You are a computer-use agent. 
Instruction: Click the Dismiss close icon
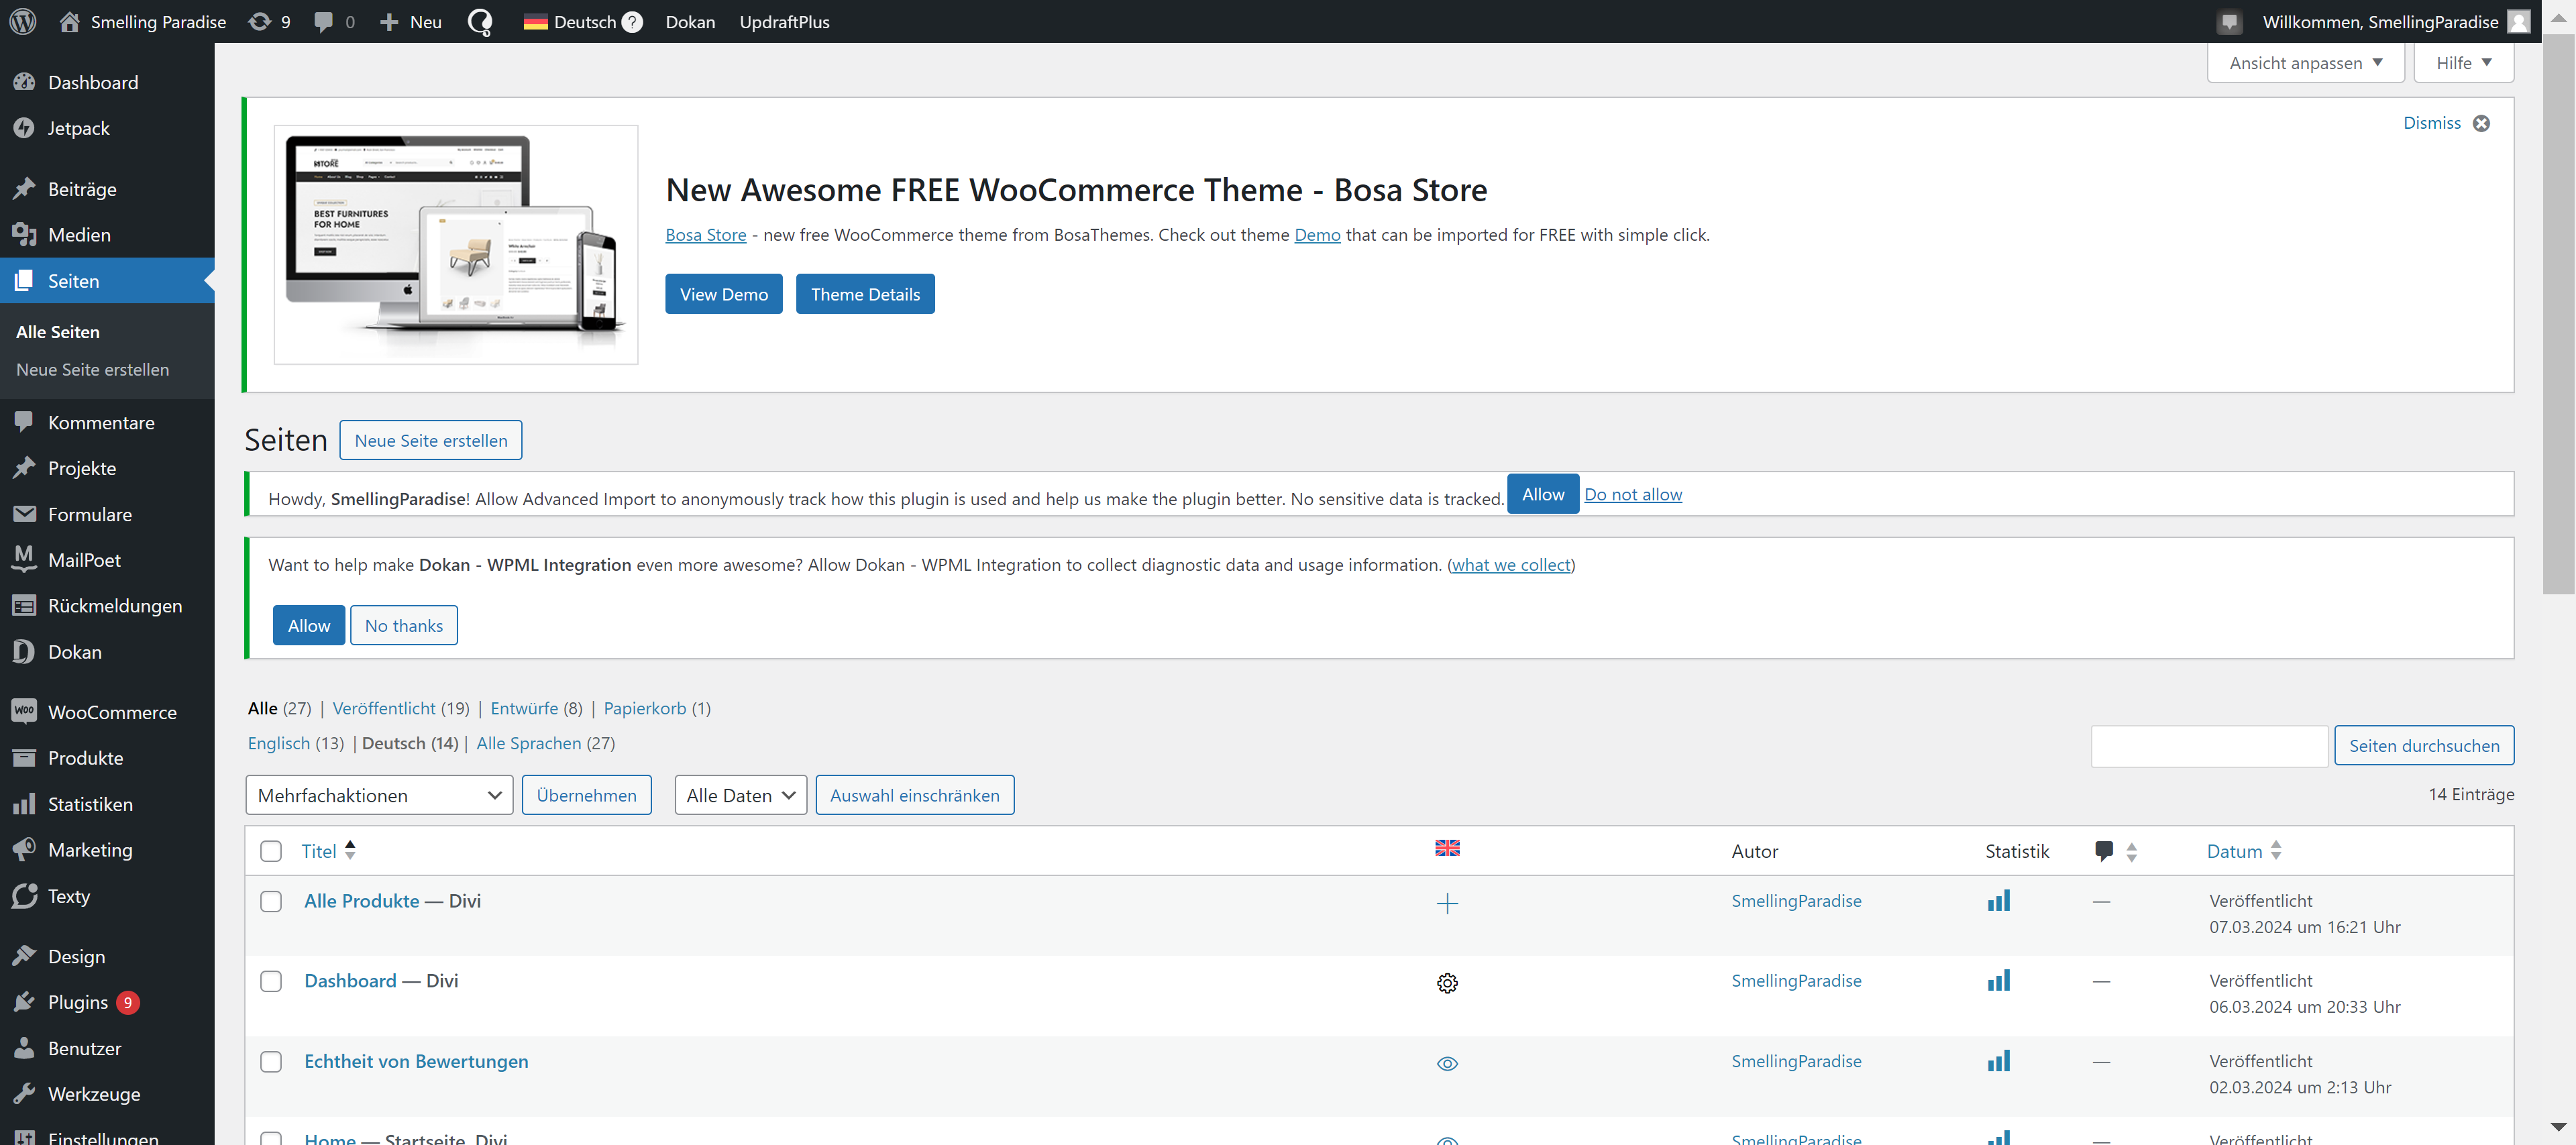(x=2481, y=123)
